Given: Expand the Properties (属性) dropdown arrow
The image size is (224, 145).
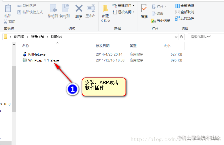Looking at the screenshot, I should coord(145,19).
